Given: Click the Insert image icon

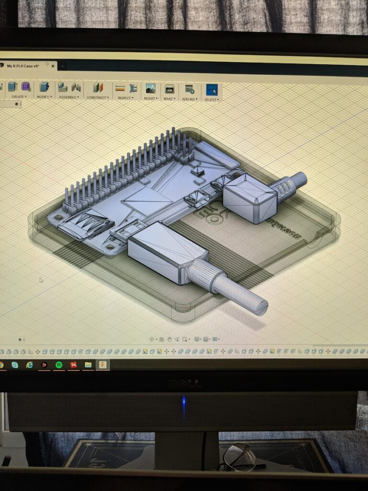Looking at the screenshot, I should coord(150,89).
